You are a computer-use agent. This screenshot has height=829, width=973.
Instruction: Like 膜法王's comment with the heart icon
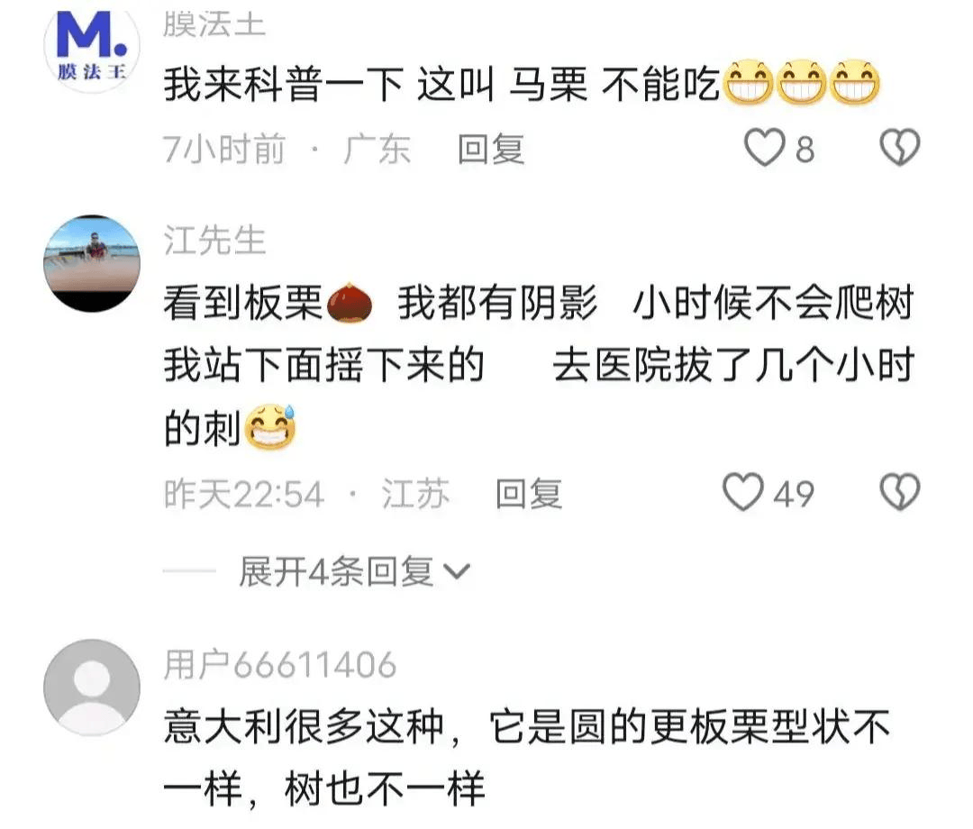click(x=765, y=148)
